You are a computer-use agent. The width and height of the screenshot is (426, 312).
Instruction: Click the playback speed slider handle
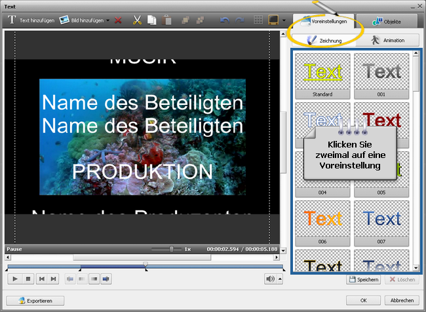pos(172,249)
